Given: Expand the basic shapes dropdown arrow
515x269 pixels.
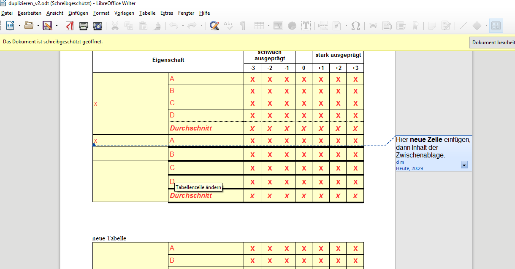Looking at the screenshot, I should [486, 26].
